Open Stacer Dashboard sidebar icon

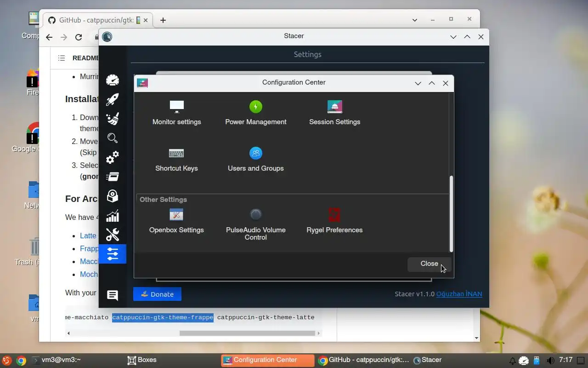pyautogui.click(x=113, y=80)
